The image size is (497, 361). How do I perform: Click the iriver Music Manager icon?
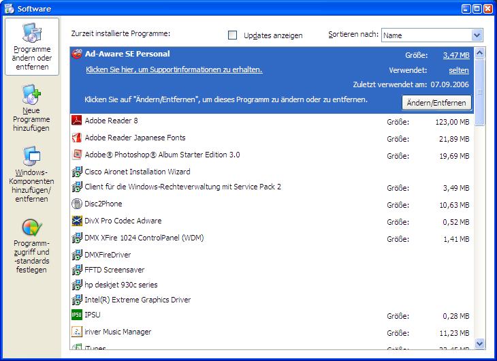(x=77, y=332)
